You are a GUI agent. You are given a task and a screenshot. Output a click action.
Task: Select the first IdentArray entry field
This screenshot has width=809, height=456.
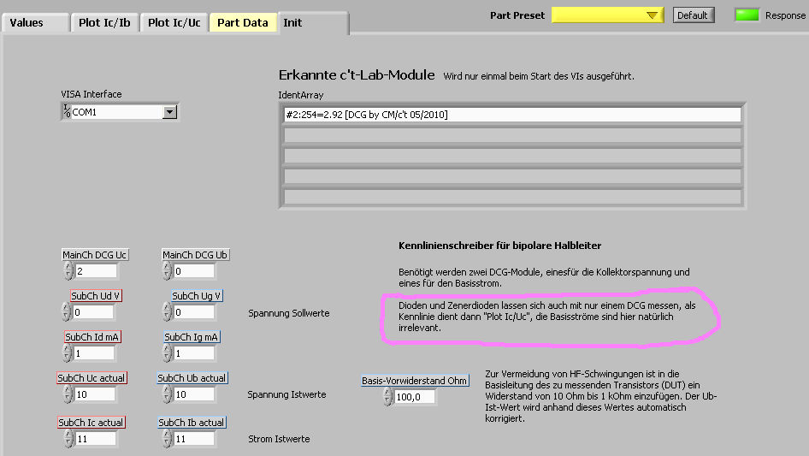511,115
